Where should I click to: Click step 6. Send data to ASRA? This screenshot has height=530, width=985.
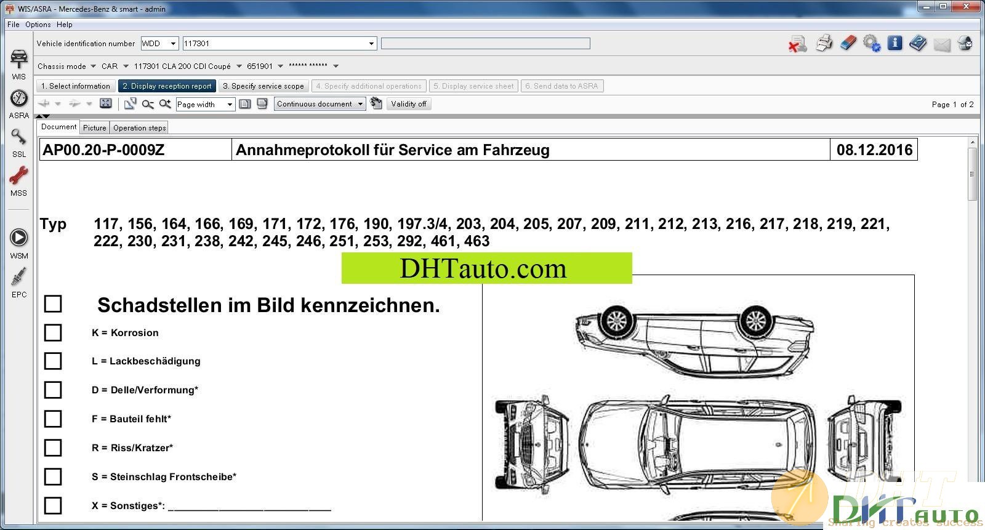(x=562, y=86)
